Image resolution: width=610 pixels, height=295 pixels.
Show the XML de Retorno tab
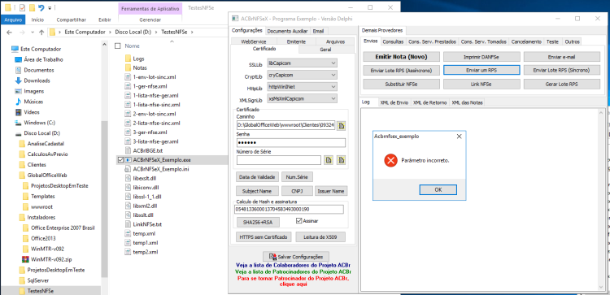pos(430,102)
